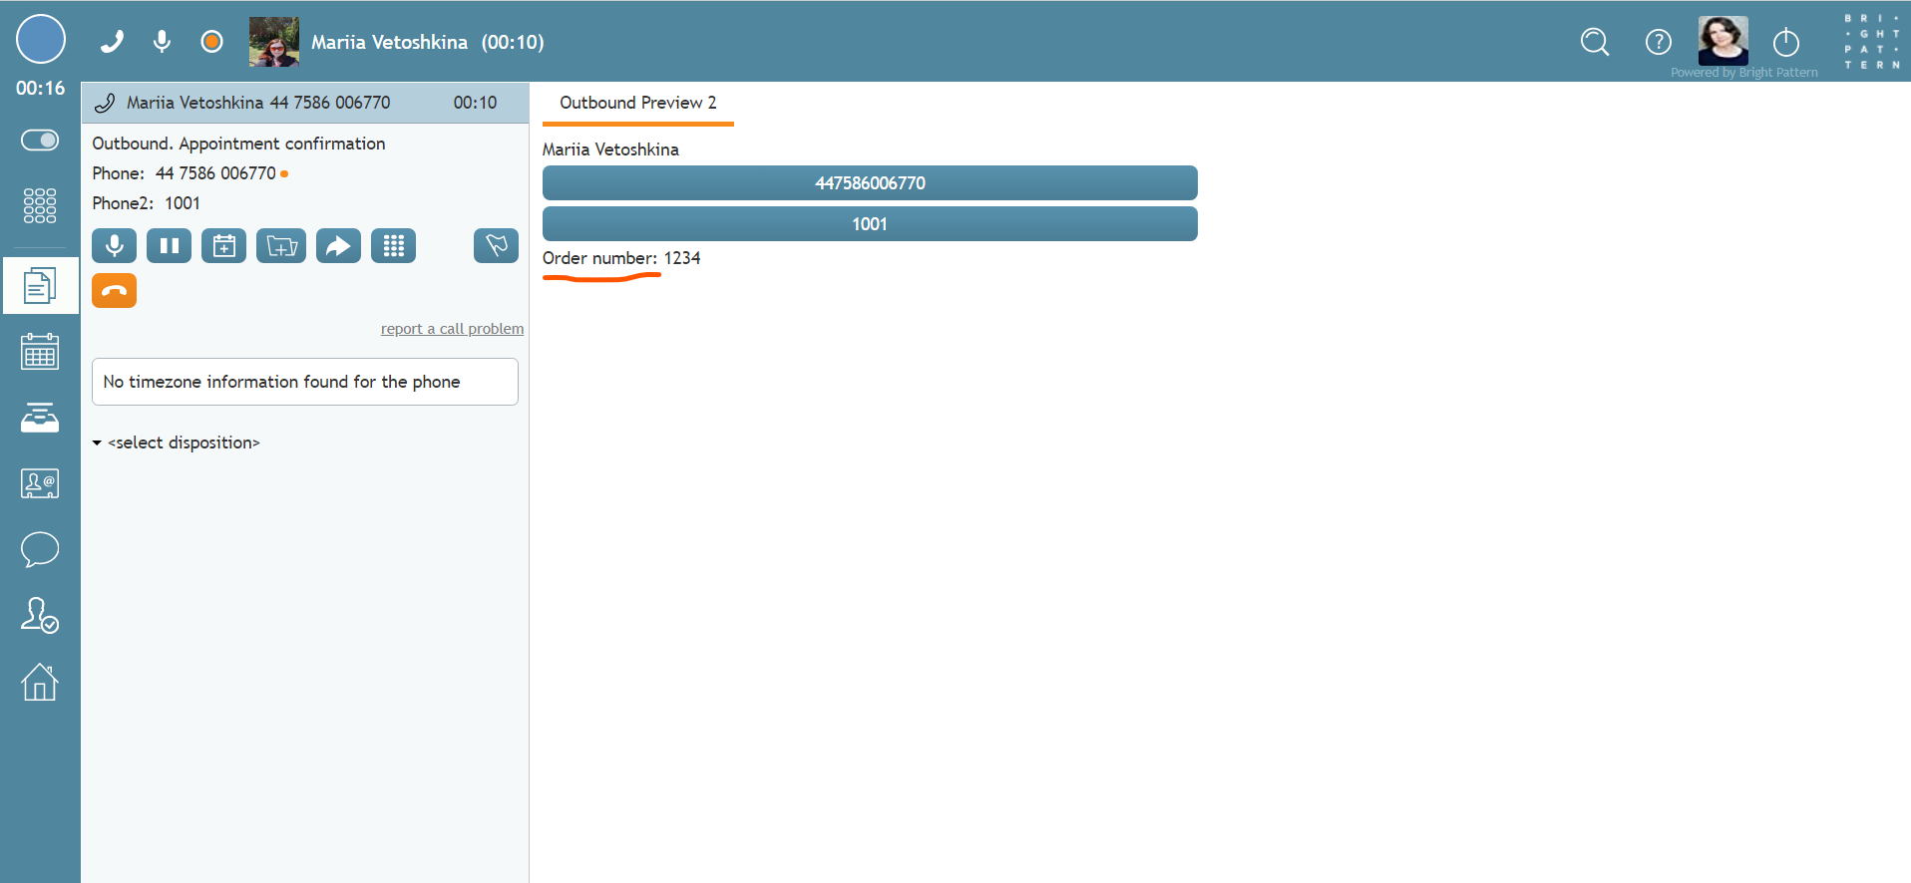1911x883 pixels.
Task: Open the search icon in top bar
Action: point(1595,42)
